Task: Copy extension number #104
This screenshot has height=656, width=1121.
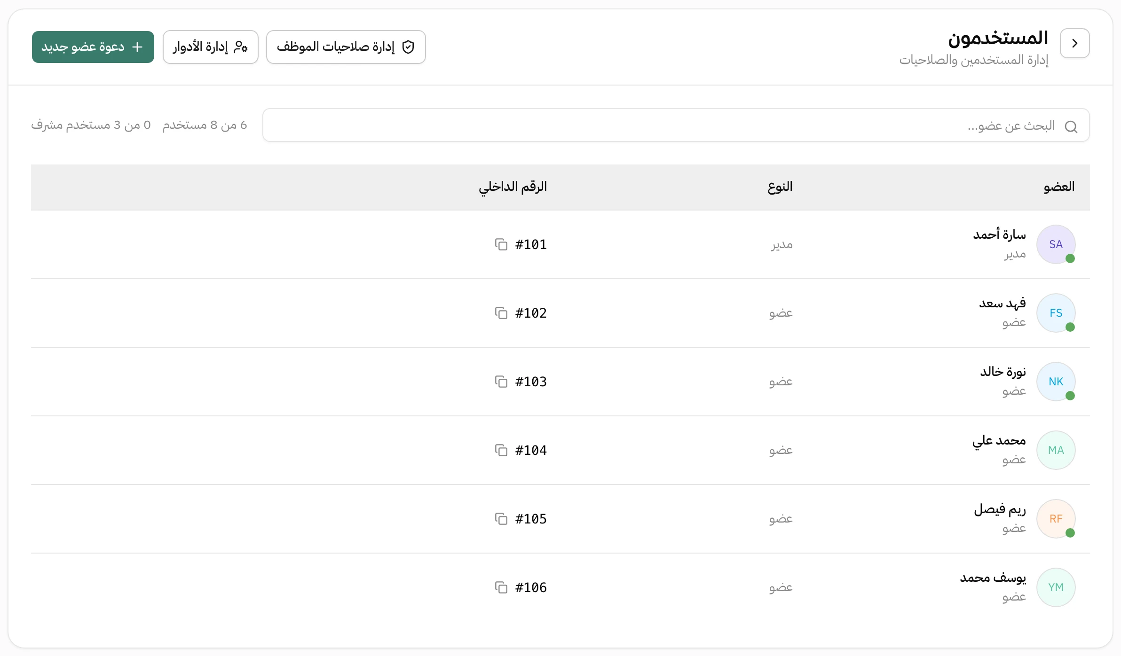Action: point(501,450)
